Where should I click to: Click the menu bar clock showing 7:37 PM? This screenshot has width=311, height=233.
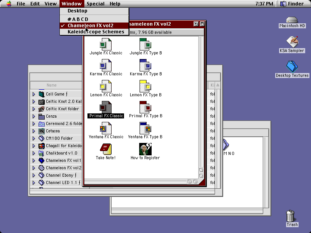tap(264, 4)
